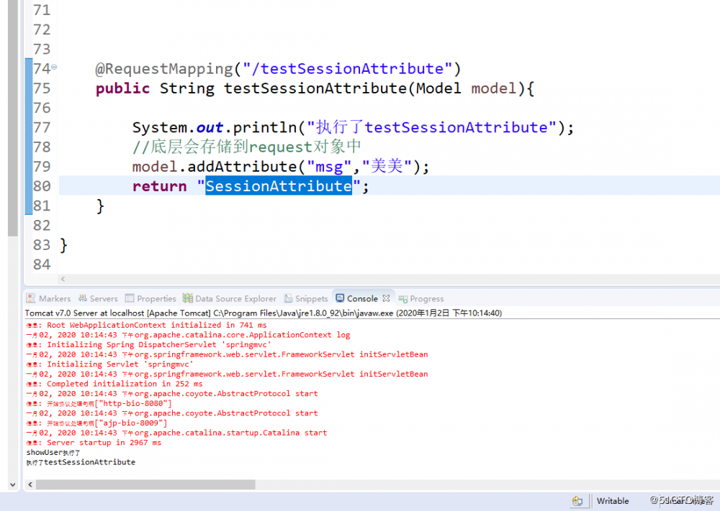Viewport: 720px width, 511px height.
Task: Click the "/testSessionAttribute" mapping string
Action: [348, 69]
